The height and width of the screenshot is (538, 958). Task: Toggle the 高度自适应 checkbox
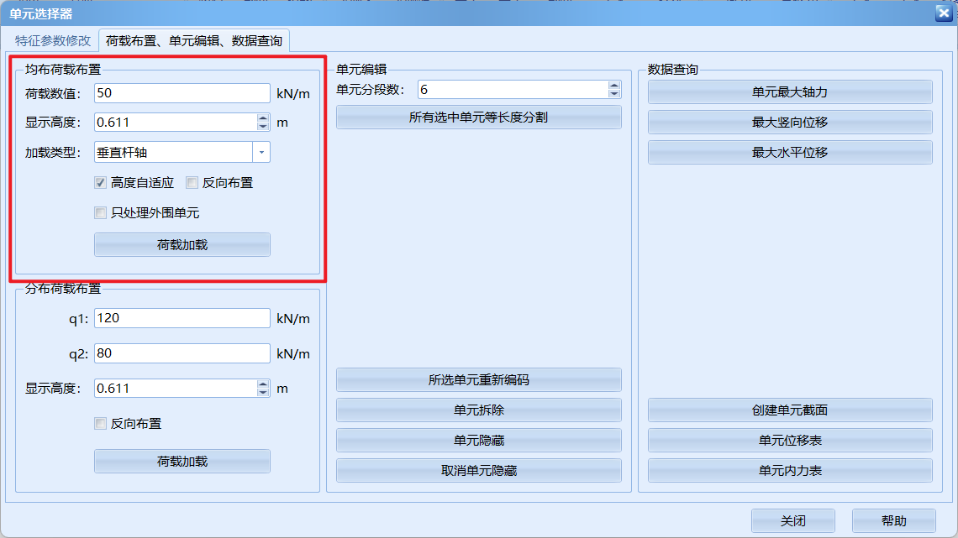pos(101,182)
